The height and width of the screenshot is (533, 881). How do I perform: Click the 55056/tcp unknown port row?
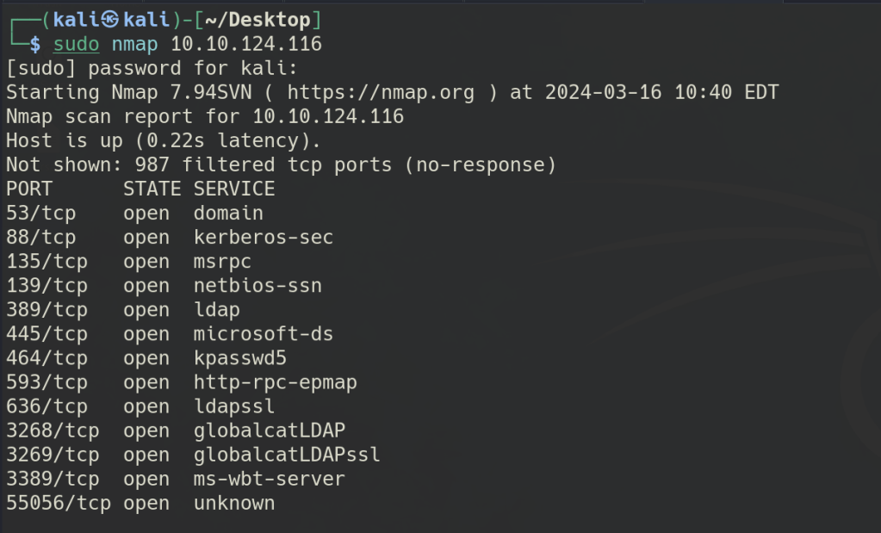point(140,503)
